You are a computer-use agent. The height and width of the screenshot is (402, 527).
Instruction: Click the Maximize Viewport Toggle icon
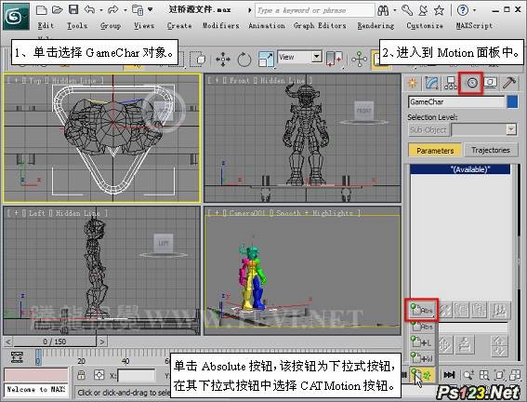[x=515, y=375]
